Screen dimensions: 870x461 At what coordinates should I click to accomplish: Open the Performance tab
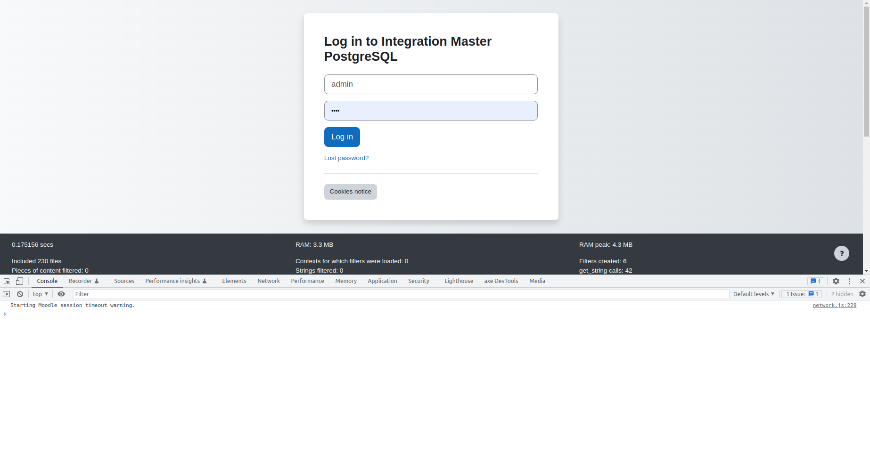(x=308, y=281)
